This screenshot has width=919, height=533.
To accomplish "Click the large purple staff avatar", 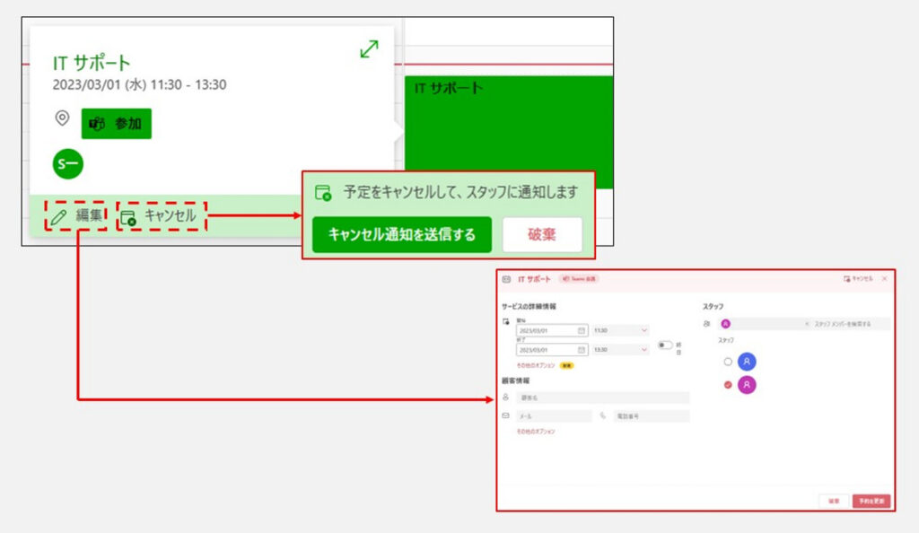I will coord(747,385).
